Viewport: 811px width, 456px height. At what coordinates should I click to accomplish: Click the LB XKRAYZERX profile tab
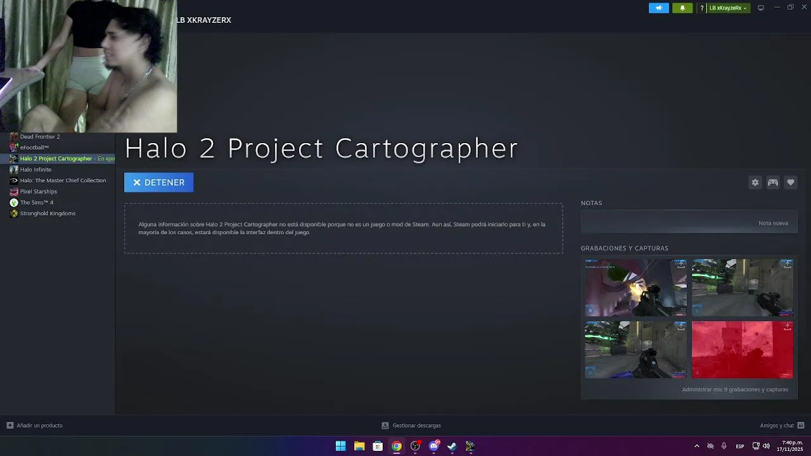(x=203, y=20)
